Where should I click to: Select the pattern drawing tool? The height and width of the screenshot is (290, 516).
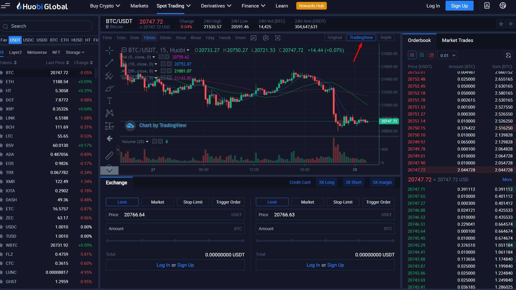tap(109, 113)
